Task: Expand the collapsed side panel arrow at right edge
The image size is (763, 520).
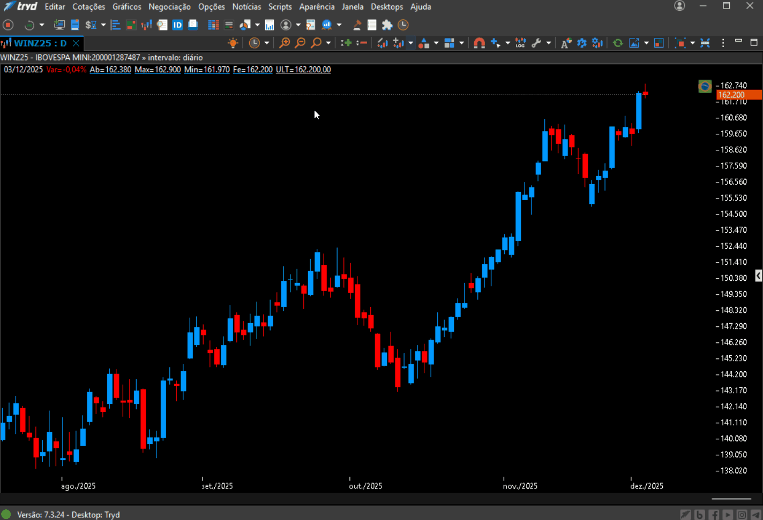Action: [759, 276]
